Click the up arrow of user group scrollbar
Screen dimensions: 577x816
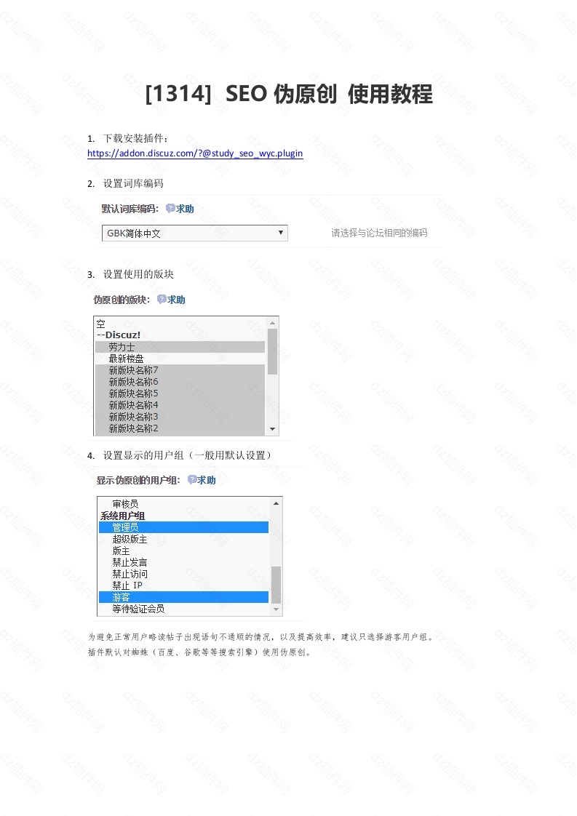pos(276,503)
